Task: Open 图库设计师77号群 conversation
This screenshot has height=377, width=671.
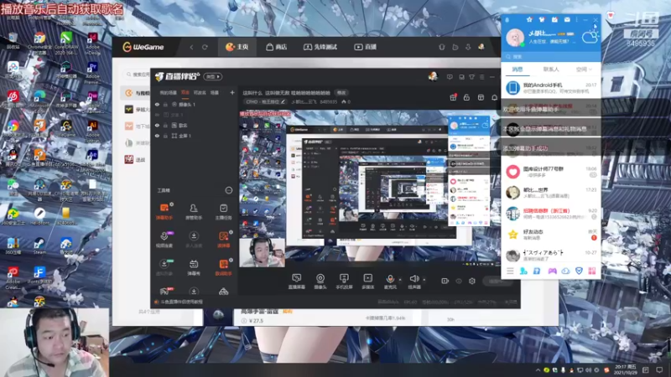Action: (551, 172)
